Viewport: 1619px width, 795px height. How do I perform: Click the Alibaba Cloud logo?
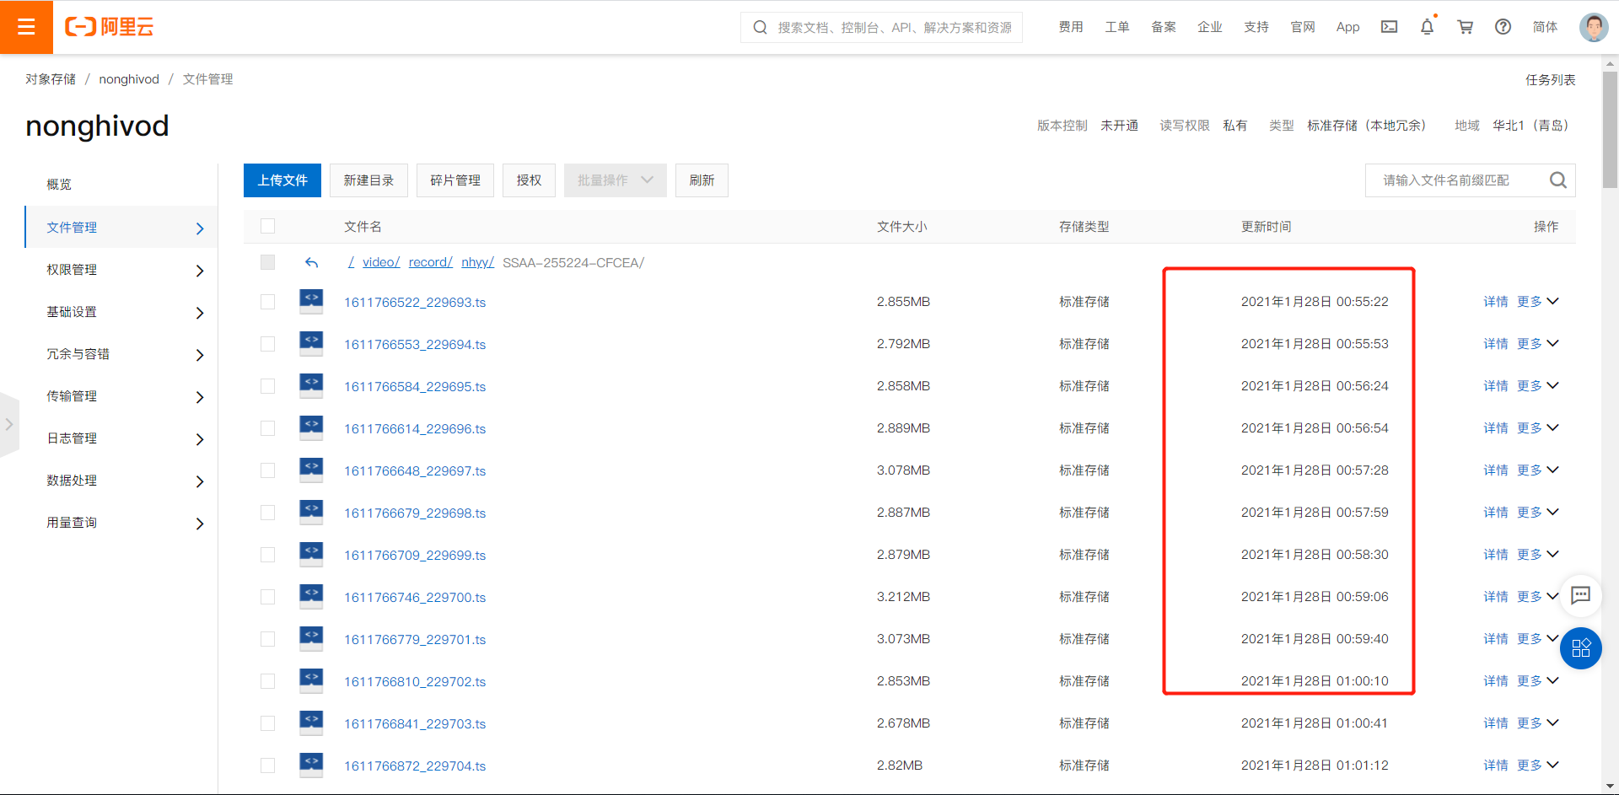(x=110, y=27)
